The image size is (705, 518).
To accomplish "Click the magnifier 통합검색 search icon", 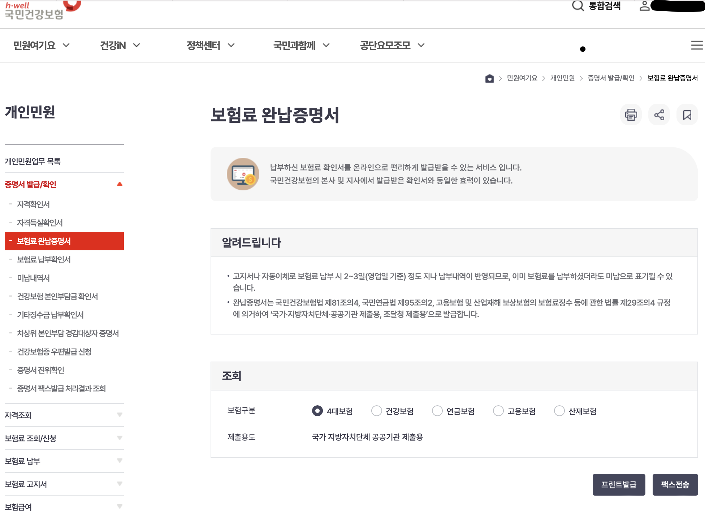I will pos(578,6).
